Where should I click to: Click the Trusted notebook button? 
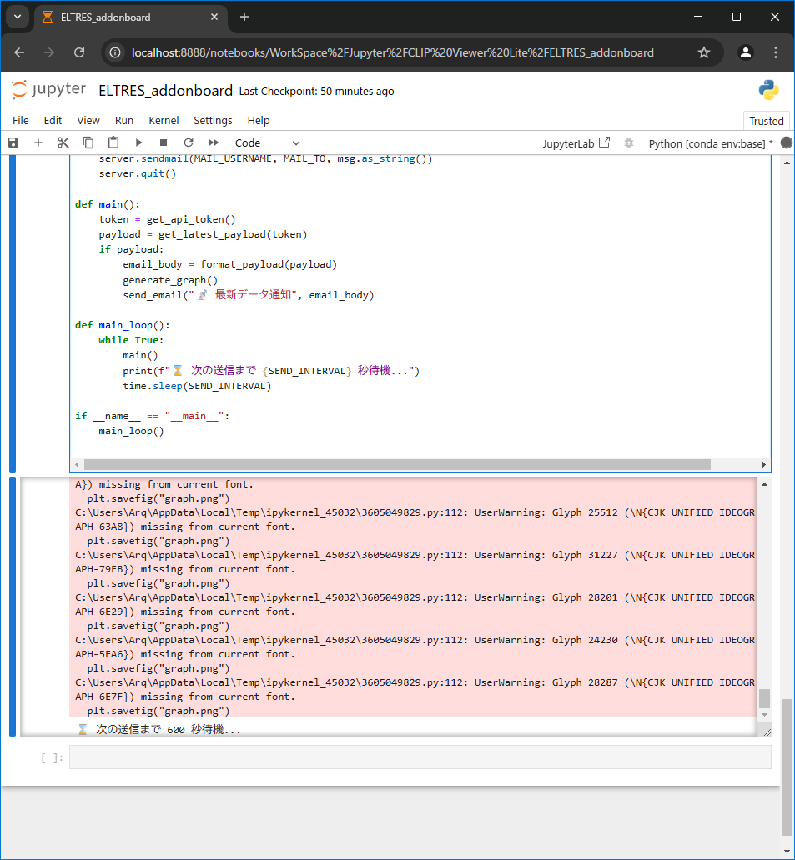click(x=766, y=121)
